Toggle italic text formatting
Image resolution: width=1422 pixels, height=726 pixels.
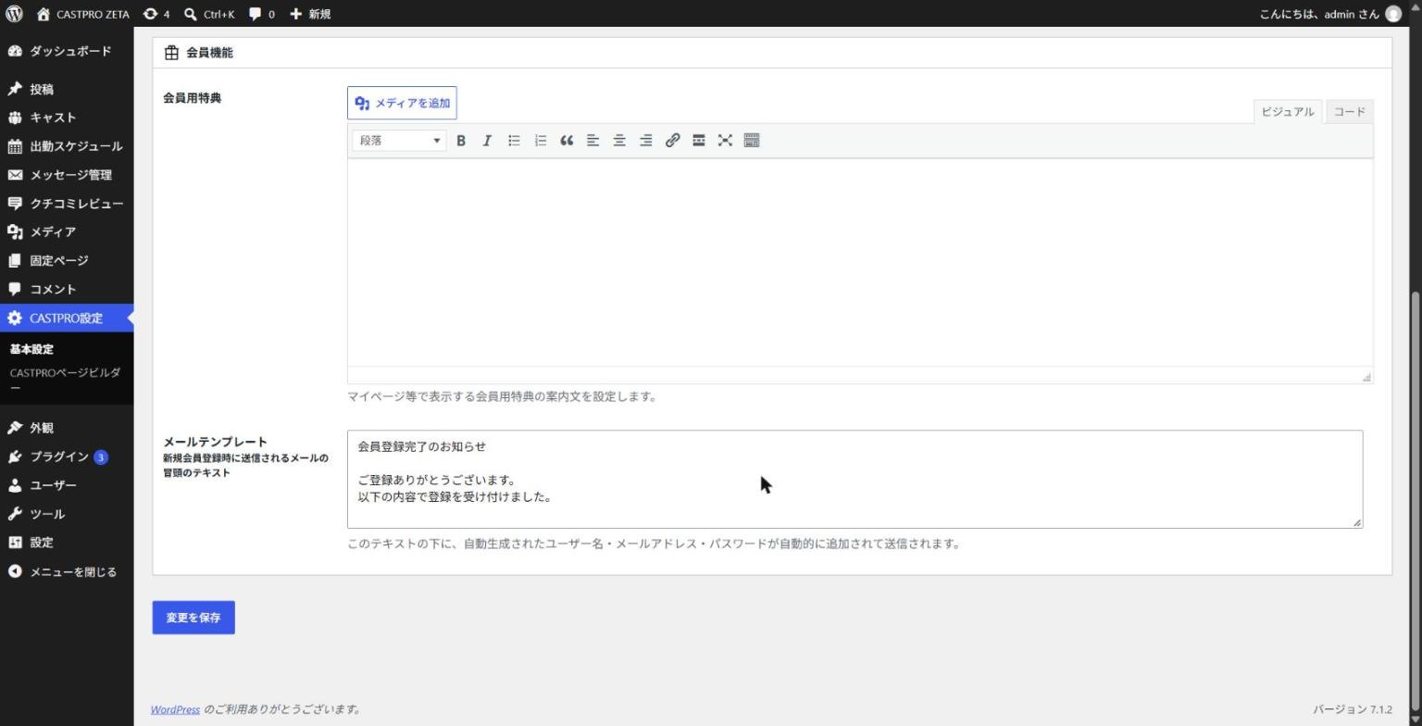click(487, 141)
